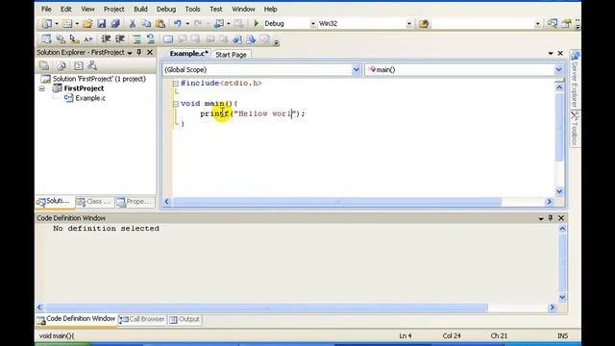Screen dimensions: 615x346
Task: Click the Find combo box input field
Action: point(482,23)
